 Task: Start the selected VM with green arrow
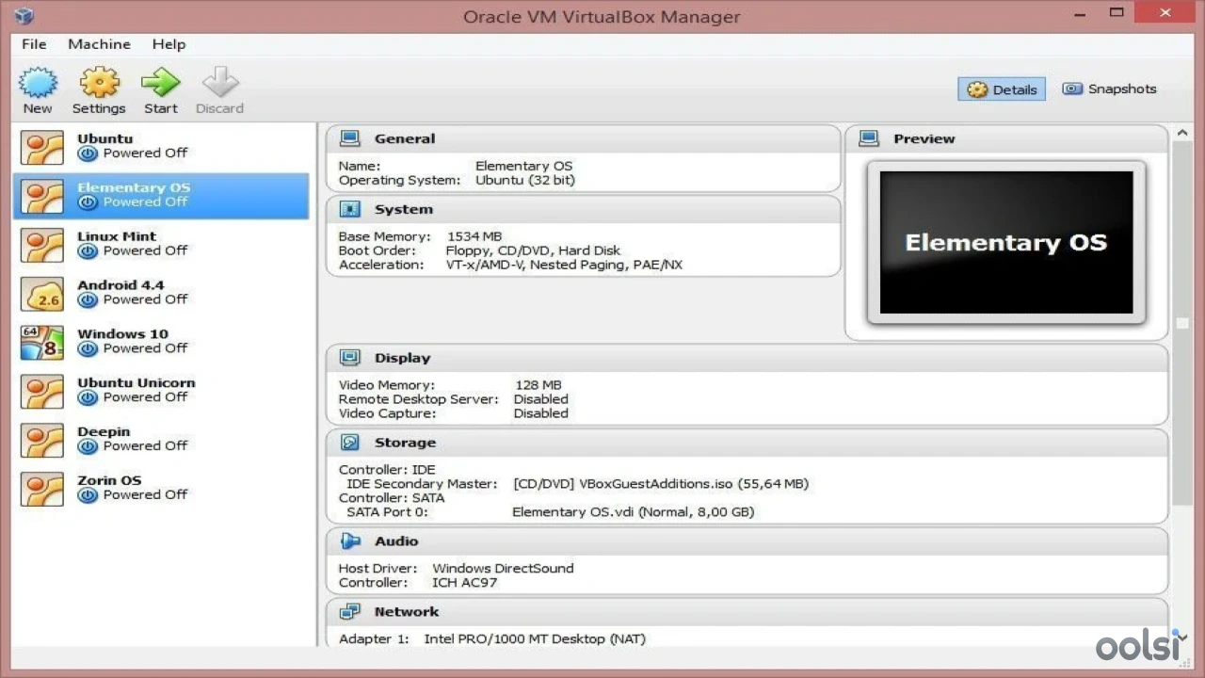(161, 83)
